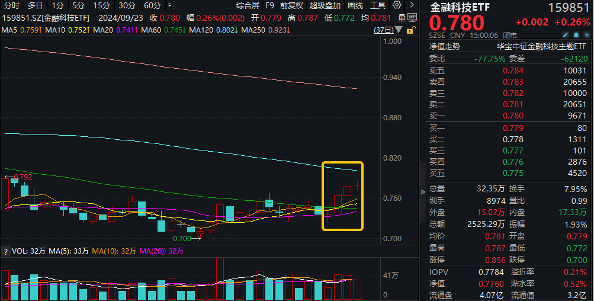Click 159851.SZ[金融科技ETF] chart title
Image resolution: width=594 pixels, height=301 pixels.
[x=46, y=18]
